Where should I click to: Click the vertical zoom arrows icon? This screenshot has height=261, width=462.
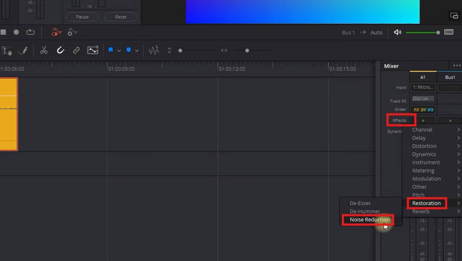click(169, 51)
